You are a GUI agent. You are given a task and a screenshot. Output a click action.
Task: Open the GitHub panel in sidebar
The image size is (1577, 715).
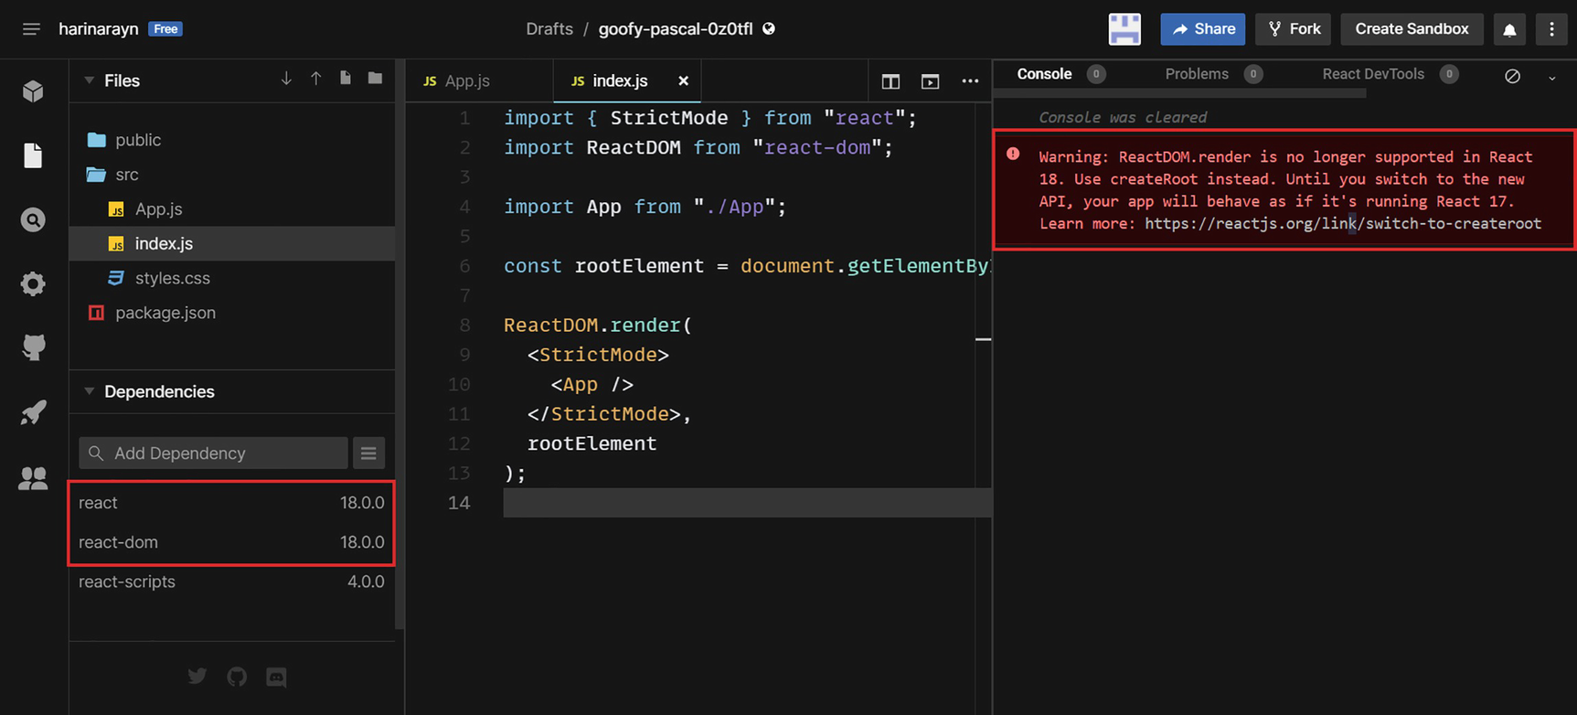[x=33, y=347]
